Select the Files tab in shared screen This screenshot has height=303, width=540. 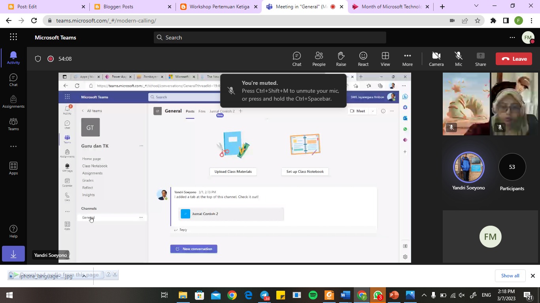202,111
